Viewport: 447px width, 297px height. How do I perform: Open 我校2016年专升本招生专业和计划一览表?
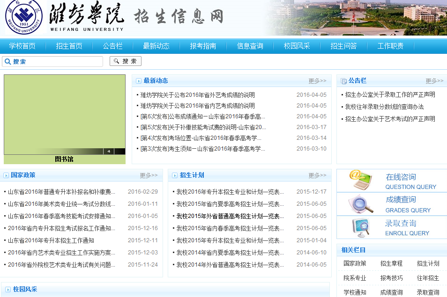click(230, 192)
